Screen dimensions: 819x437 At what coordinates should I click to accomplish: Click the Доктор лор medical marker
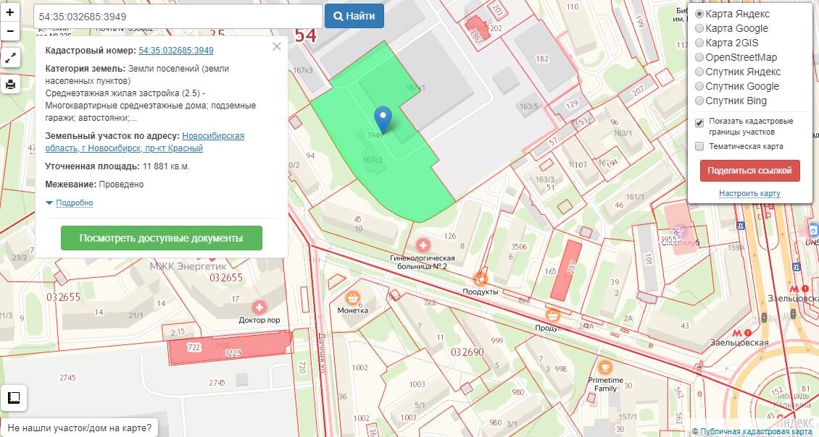[x=259, y=307]
